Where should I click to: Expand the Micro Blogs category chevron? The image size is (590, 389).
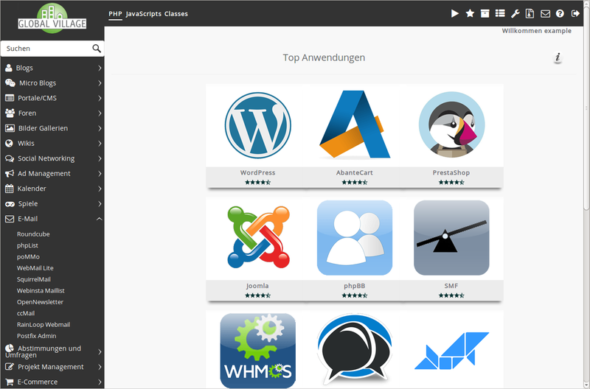coord(100,83)
